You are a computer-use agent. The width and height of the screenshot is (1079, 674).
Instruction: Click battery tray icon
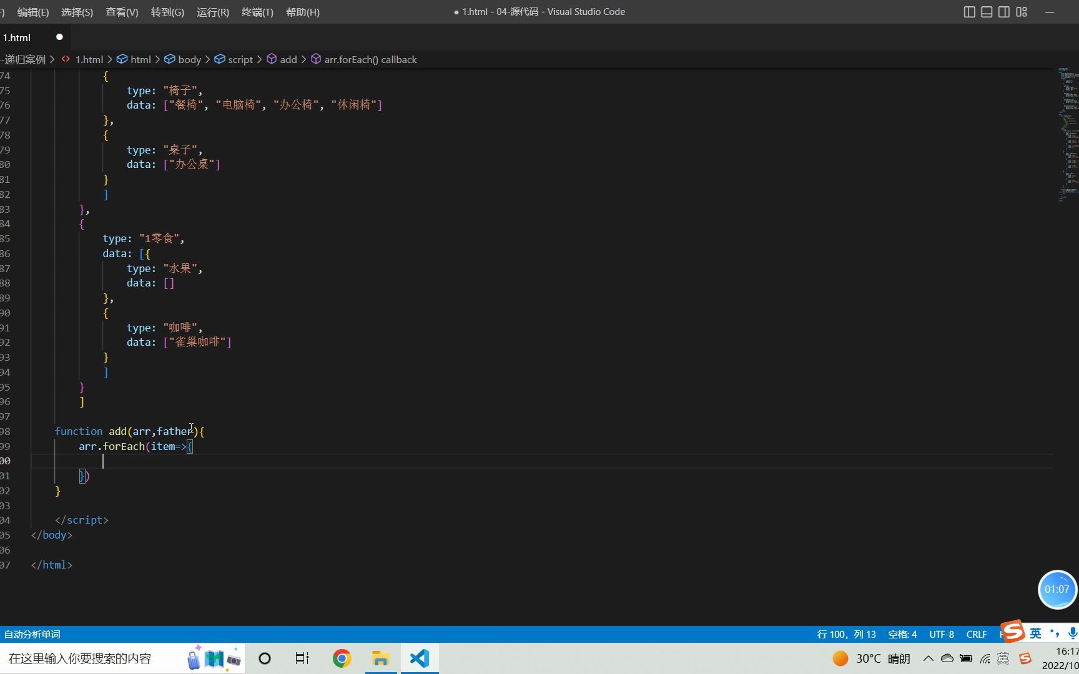(x=965, y=658)
